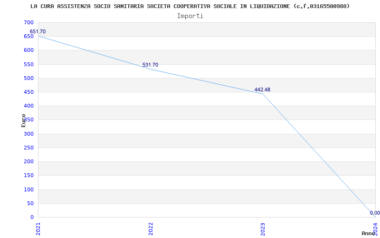Select the 442.48 data label
This screenshot has height=238, width=380.
point(262,89)
